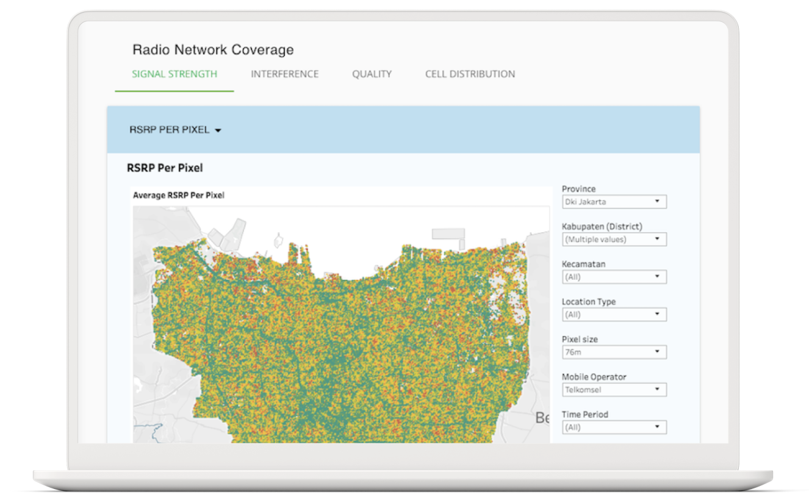The height and width of the screenshot is (500, 809).
Task: Click the Average RSRP Per Pixel map title
Action: point(179,196)
